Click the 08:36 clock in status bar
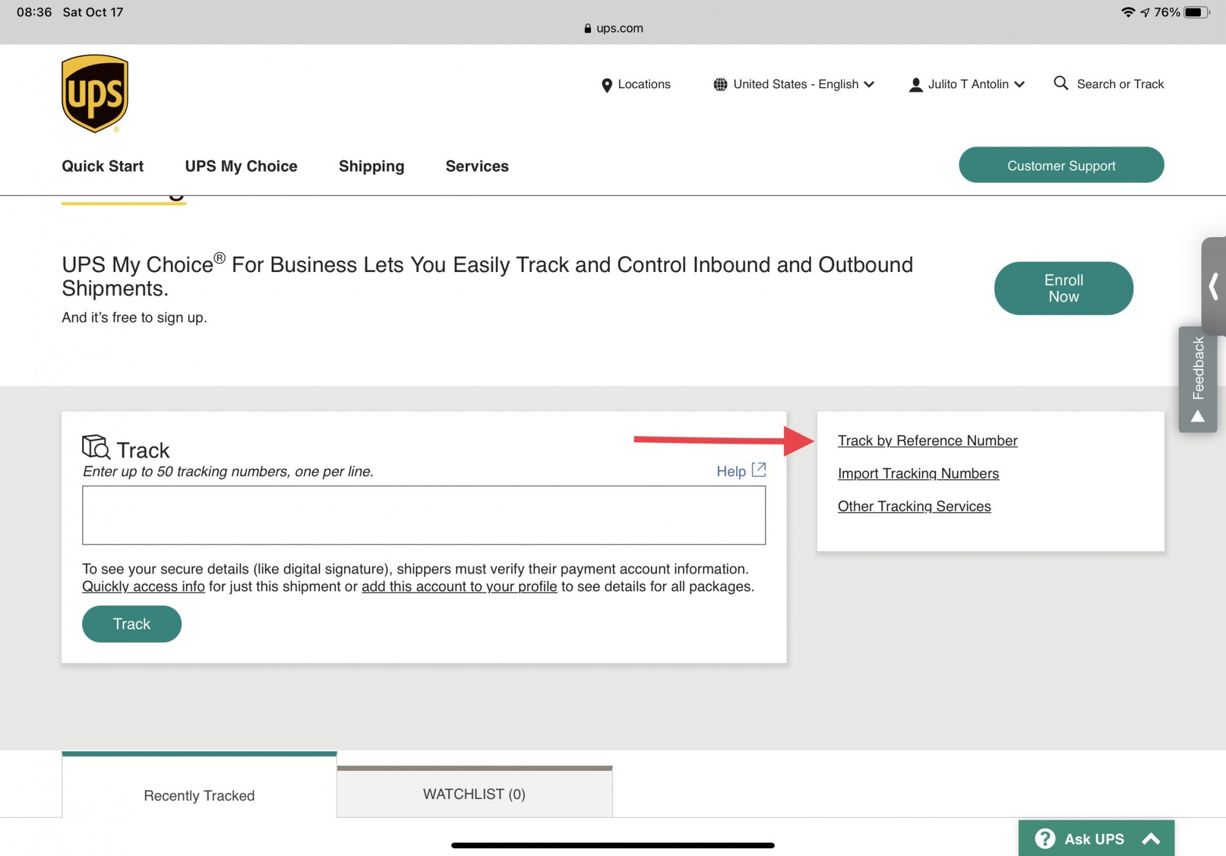 34,12
